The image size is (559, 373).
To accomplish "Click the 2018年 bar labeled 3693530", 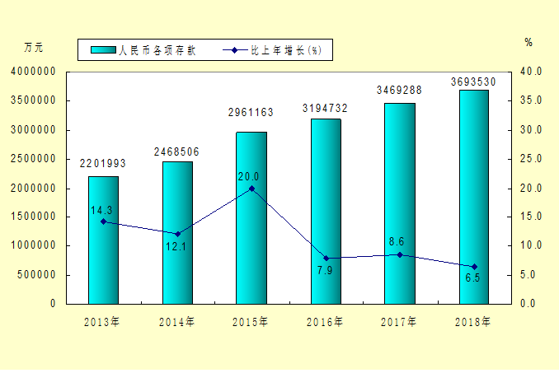I will 474,197.
